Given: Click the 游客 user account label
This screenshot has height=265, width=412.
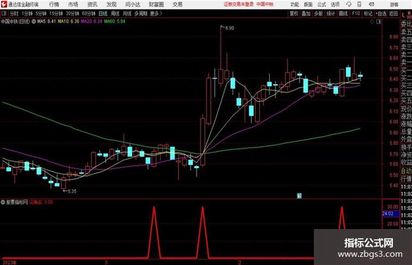Looking at the screenshot, I should tap(394, 4).
